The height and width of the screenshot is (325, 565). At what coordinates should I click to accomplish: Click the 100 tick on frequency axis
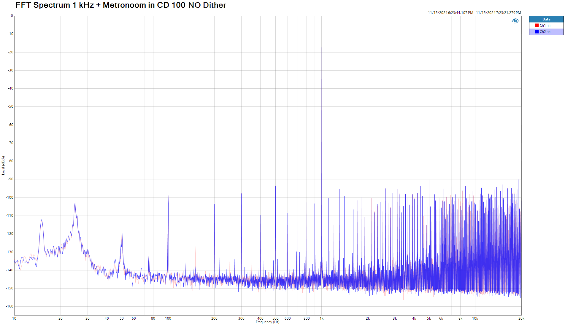point(168,318)
